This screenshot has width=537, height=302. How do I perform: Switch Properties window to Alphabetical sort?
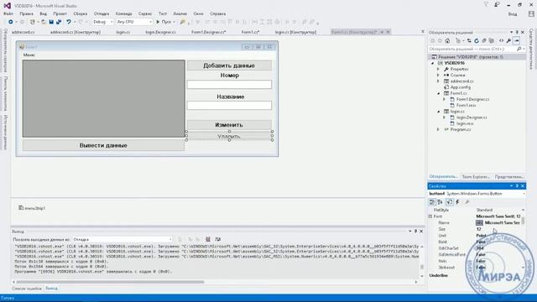[440, 202]
